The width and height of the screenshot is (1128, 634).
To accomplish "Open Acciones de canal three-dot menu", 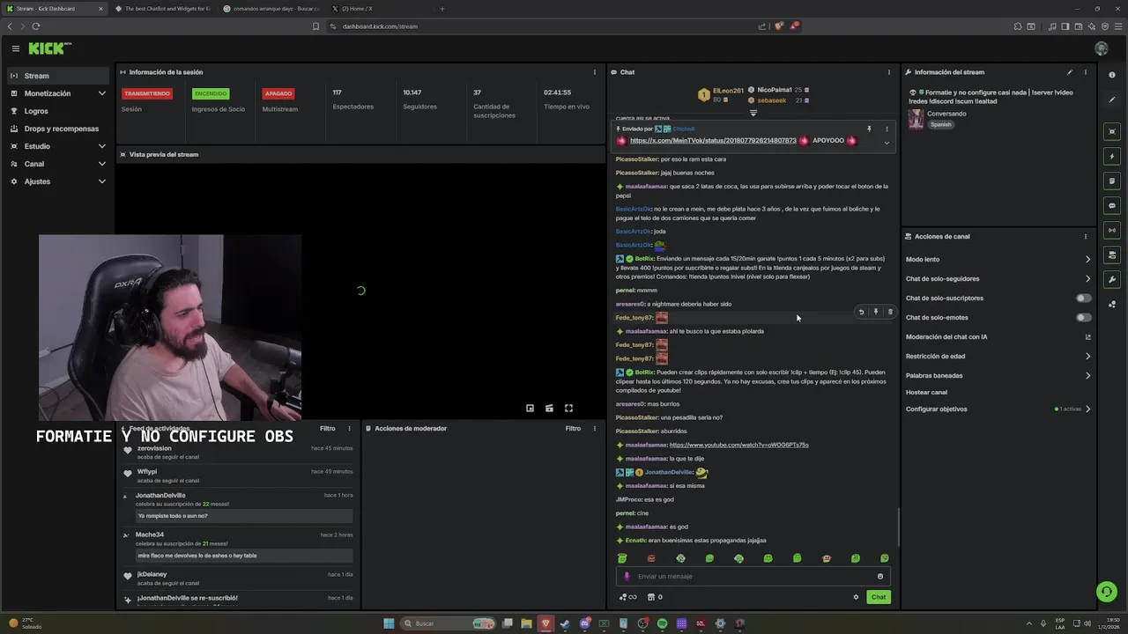I will pyautogui.click(x=1085, y=236).
